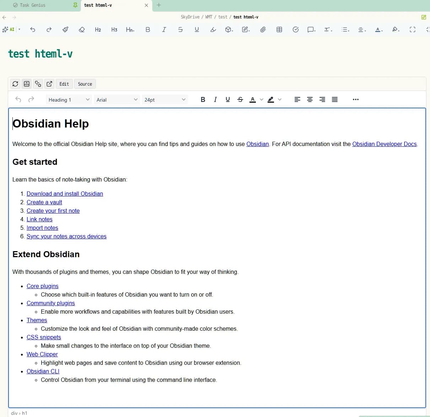Apply background highlight color in embedded editor
The image size is (430, 417).
271,99
